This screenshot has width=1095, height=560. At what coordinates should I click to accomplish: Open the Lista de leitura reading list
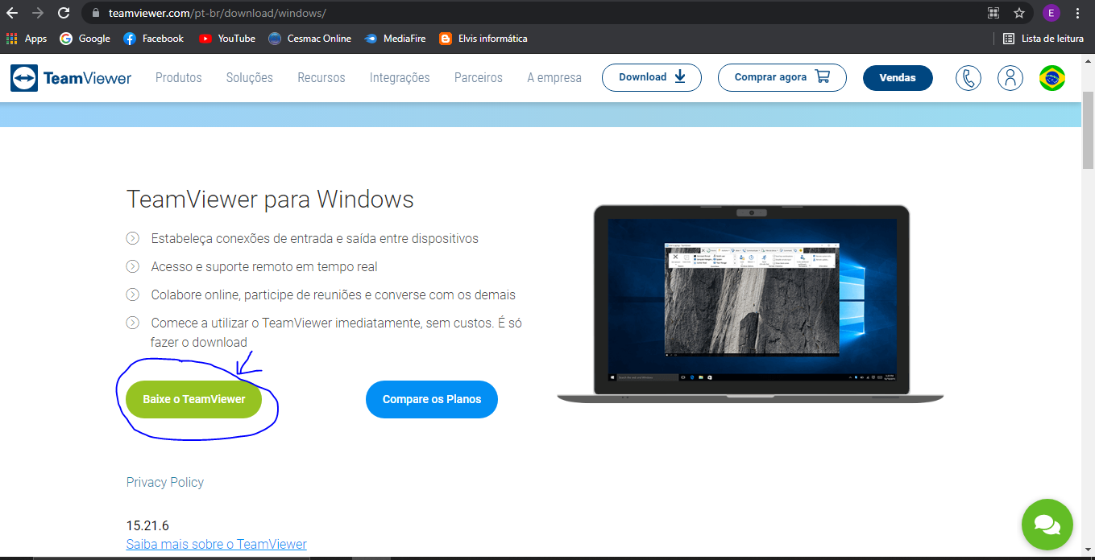(x=1045, y=39)
